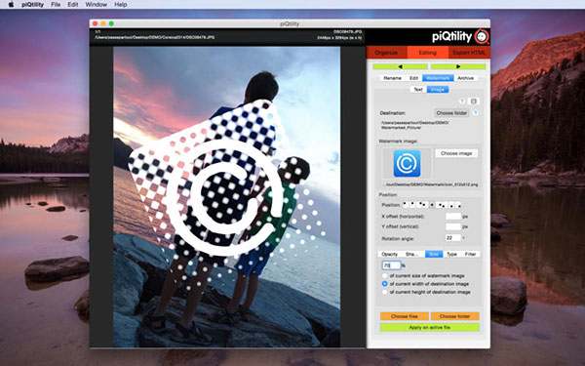Select 'of current height of destination image'
585x366 pixels.
(385, 292)
